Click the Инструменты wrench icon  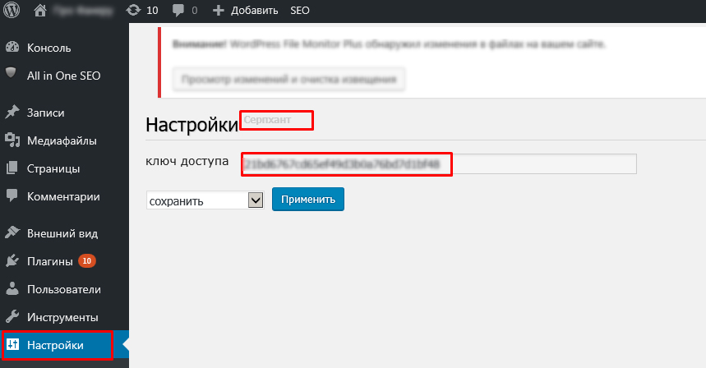12,317
